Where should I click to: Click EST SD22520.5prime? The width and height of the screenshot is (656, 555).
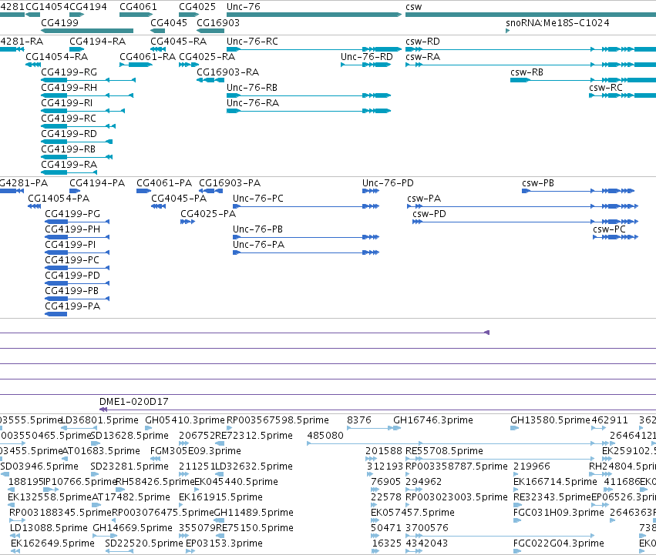pyautogui.click(x=144, y=543)
